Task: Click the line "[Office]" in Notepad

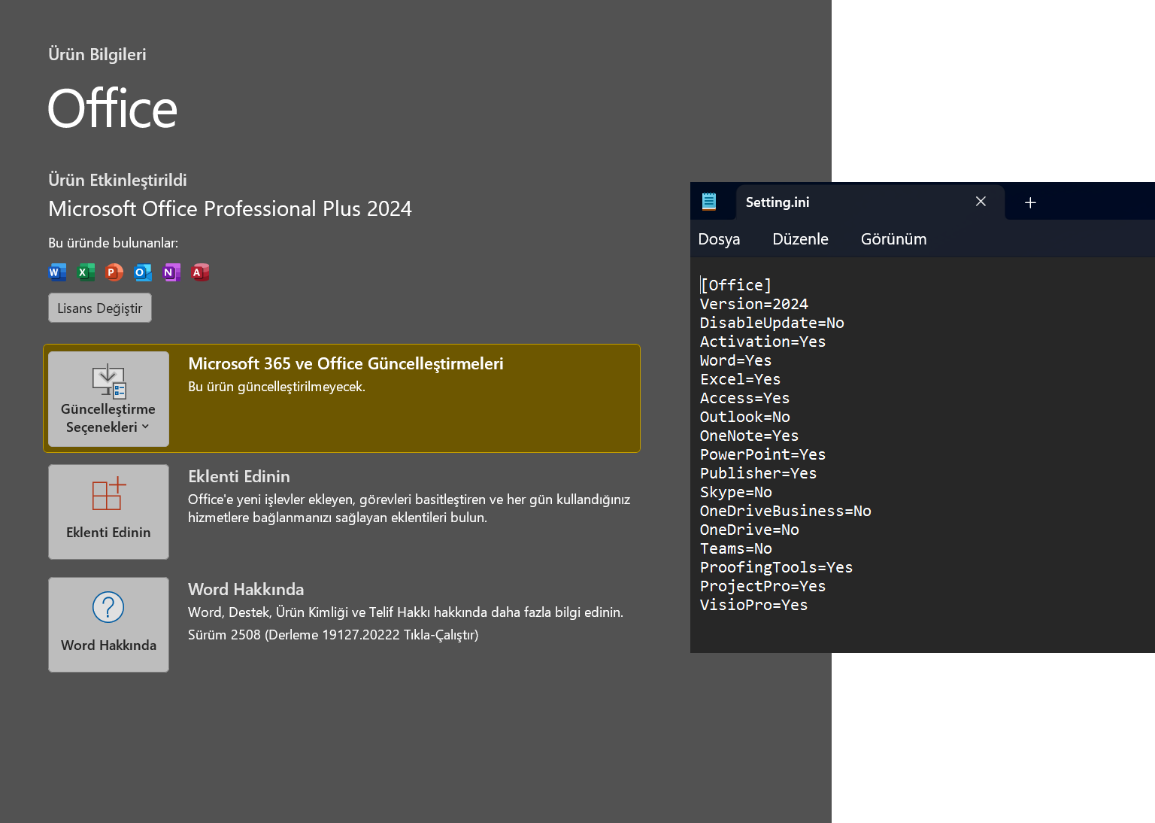Action: [736, 285]
